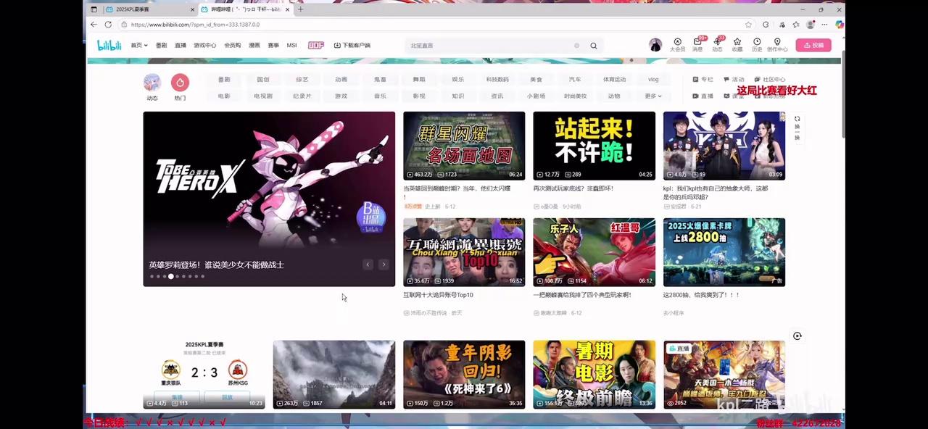Open 漫画 in top navigation

[254, 45]
